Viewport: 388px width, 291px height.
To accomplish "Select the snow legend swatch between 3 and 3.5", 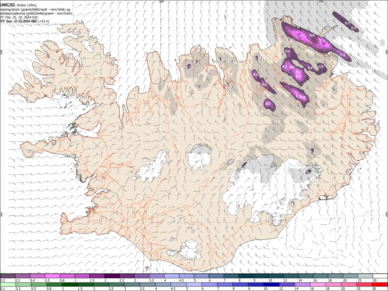I will 142,276.
